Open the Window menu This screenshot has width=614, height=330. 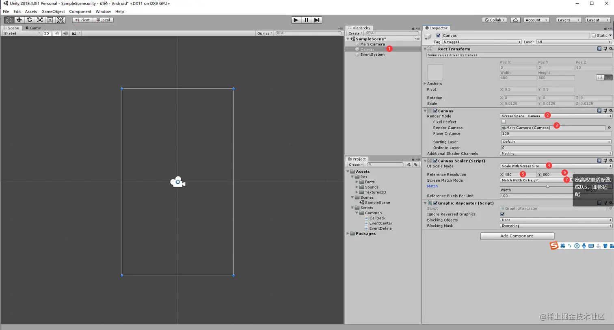[103, 12]
